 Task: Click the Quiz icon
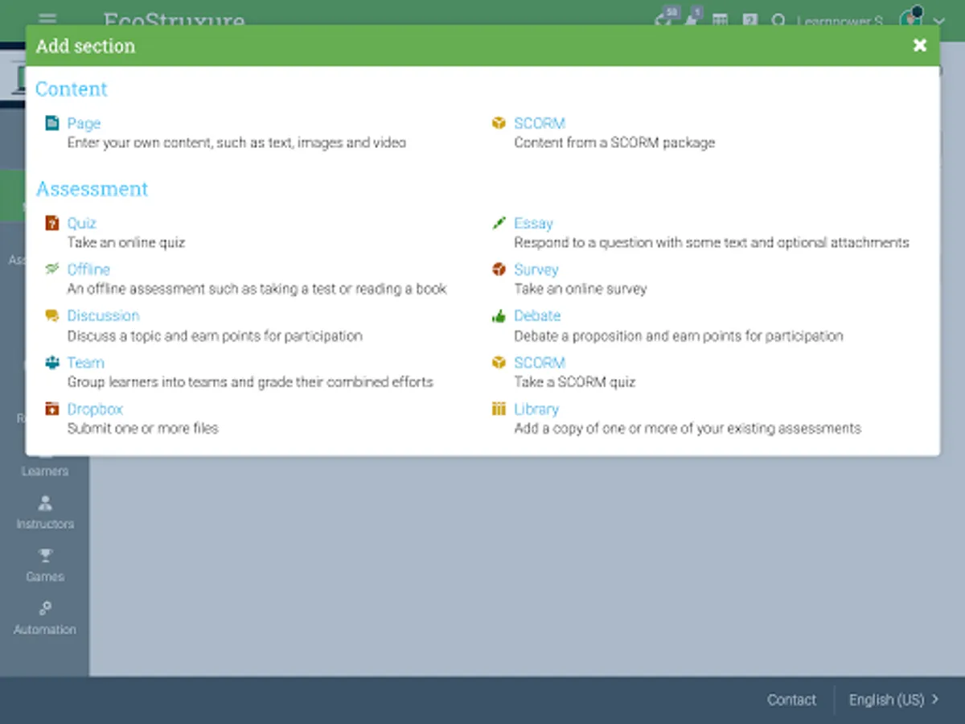(x=52, y=223)
